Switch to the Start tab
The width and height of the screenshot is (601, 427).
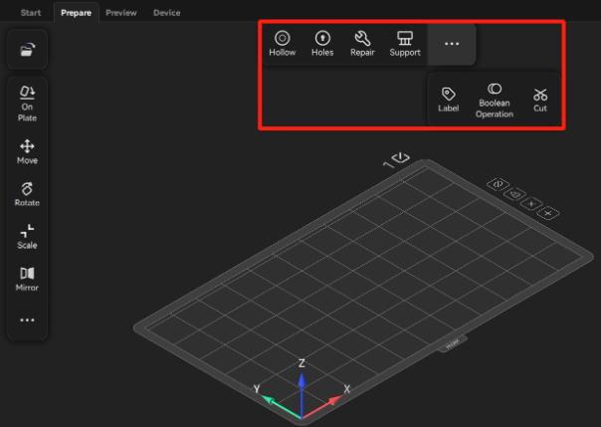(x=31, y=13)
